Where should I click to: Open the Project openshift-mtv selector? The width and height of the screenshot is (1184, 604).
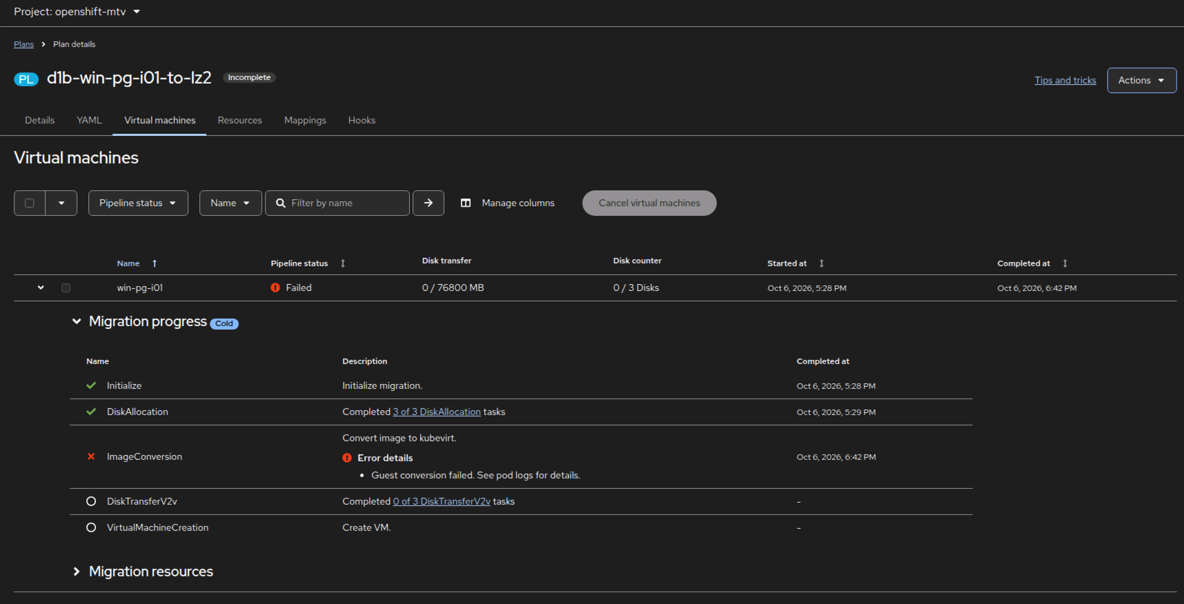click(77, 12)
